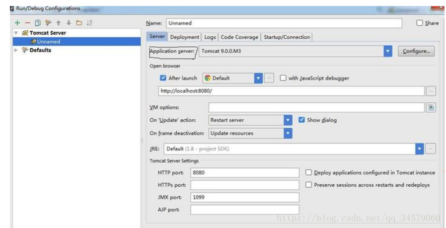The width and height of the screenshot is (446, 228).
Task: Switch to the Logs tab
Action: [210, 37]
